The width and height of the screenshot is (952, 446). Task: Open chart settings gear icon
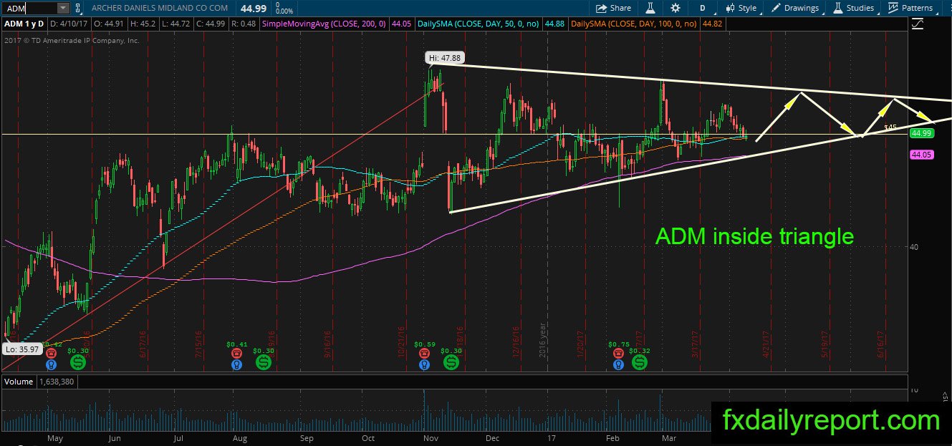coord(675,8)
